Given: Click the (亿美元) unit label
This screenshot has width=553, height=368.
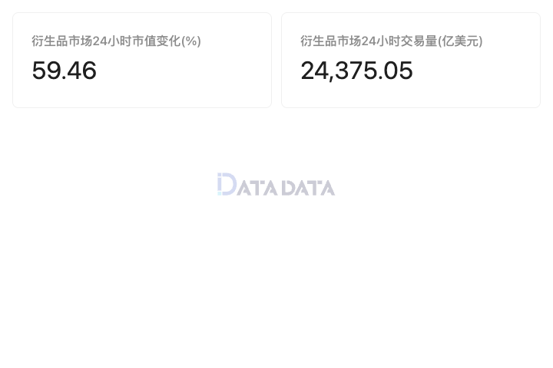Looking at the screenshot, I should pos(460,41).
